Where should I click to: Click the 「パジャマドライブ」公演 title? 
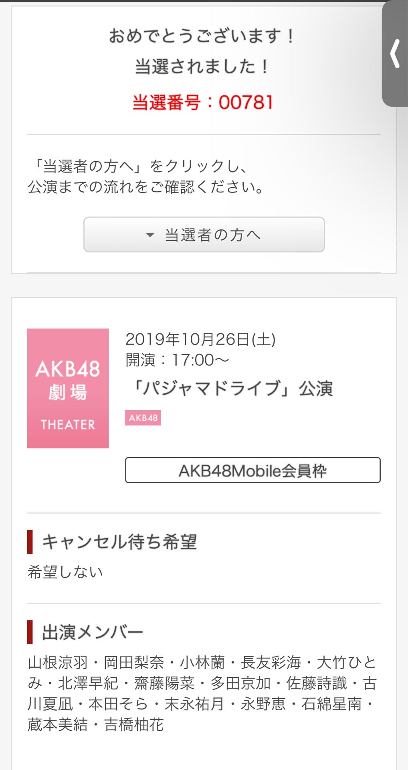(x=232, y=388)
